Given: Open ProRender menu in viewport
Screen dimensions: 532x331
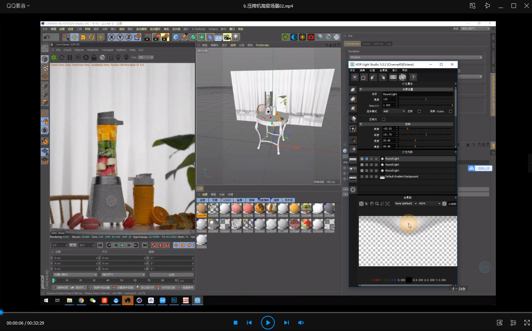Looking at the screenshot, I should pos(263,45).
